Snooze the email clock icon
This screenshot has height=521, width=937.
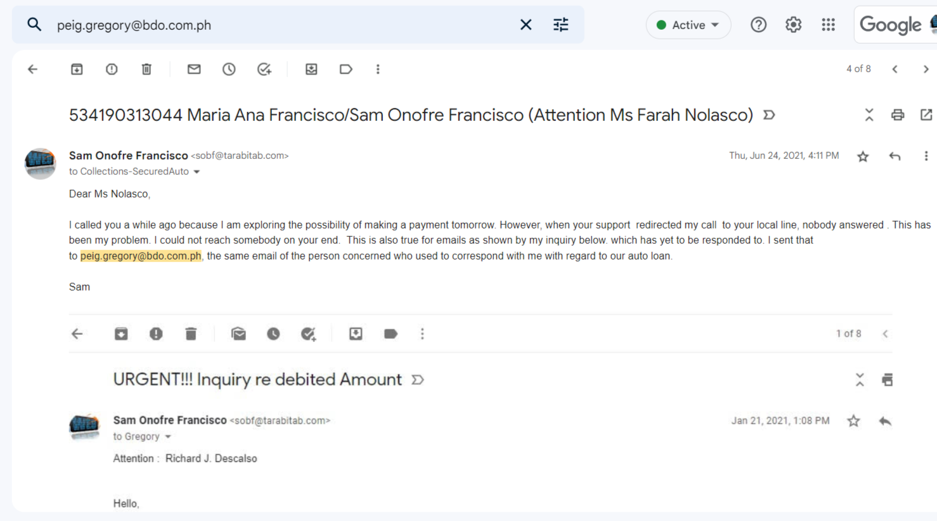tap(229, 69)
